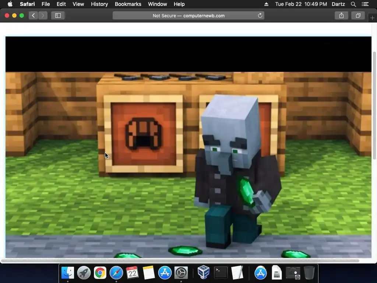Open the document file stack in Dock
The image size is (377, 283).
(277, 273)
